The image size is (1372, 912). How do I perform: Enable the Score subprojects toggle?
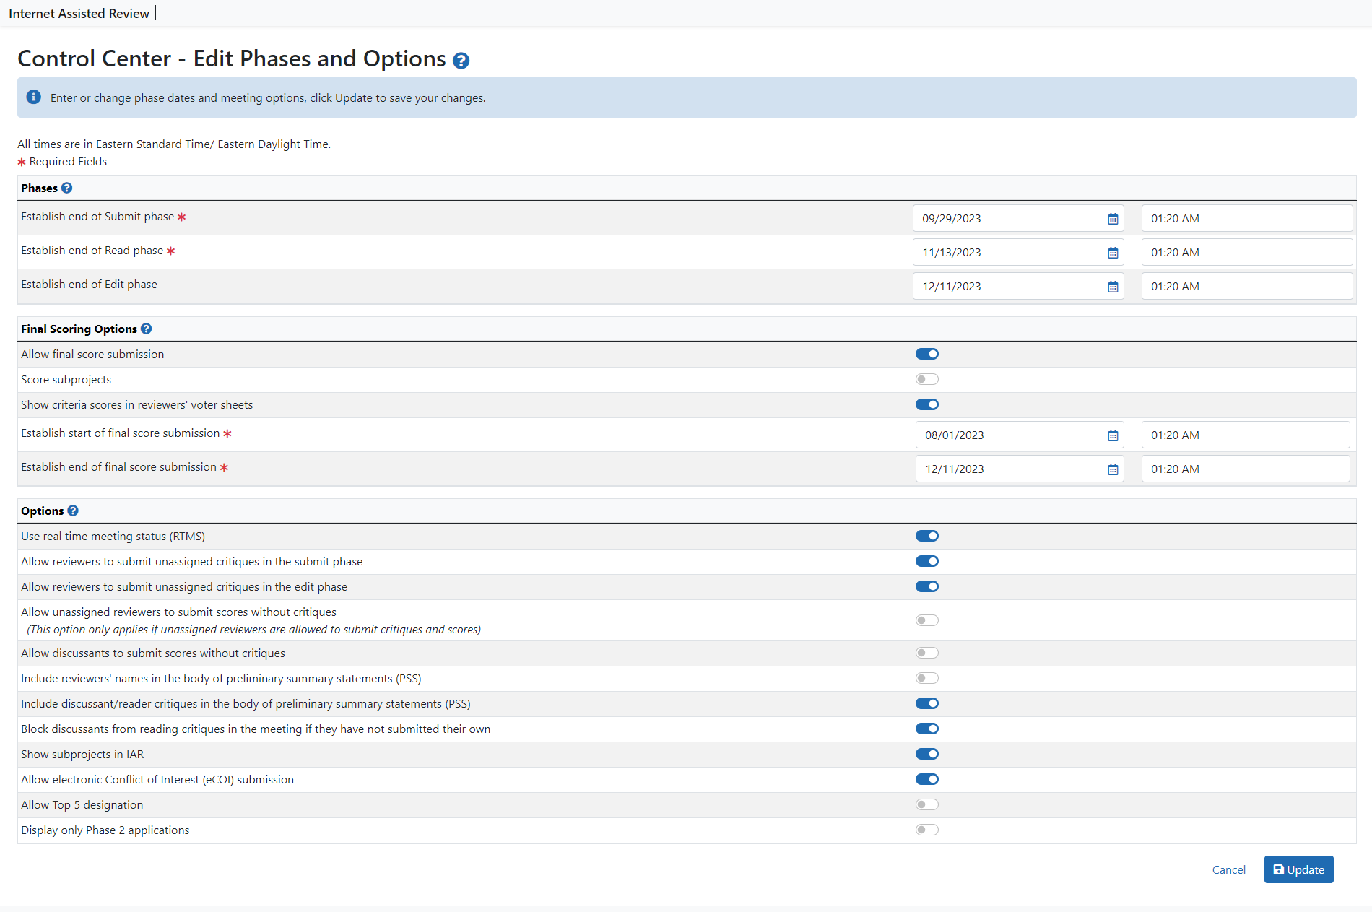[927, 379]
